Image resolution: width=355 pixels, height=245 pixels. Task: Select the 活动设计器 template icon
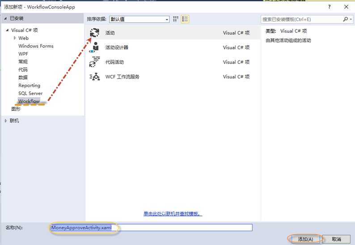94,47
